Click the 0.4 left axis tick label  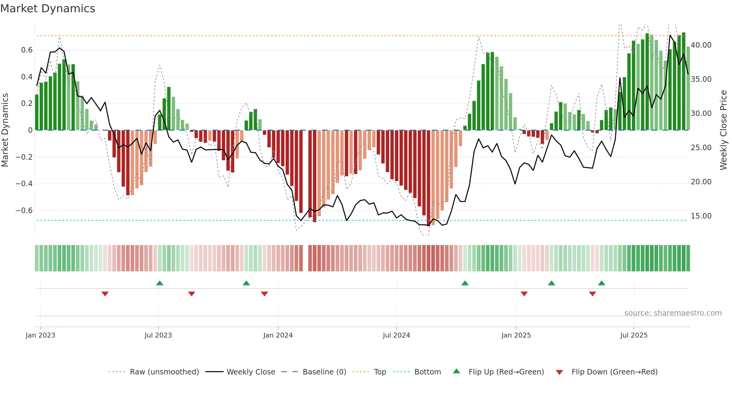27,77
